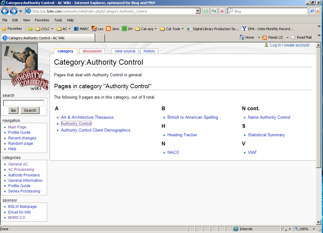Click the Home icon in command bar

tap(242, 37)
